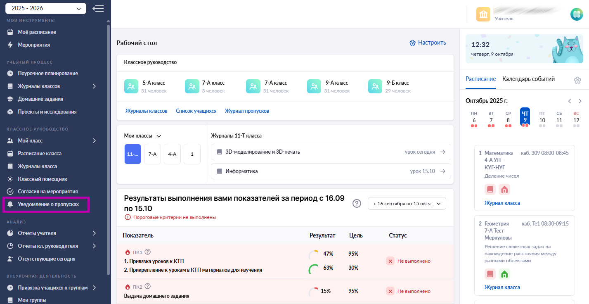The width and height of the screenshot is (589, 304).
Task: Click the question mark beside ПК2
Action: [x=148, y=286]
